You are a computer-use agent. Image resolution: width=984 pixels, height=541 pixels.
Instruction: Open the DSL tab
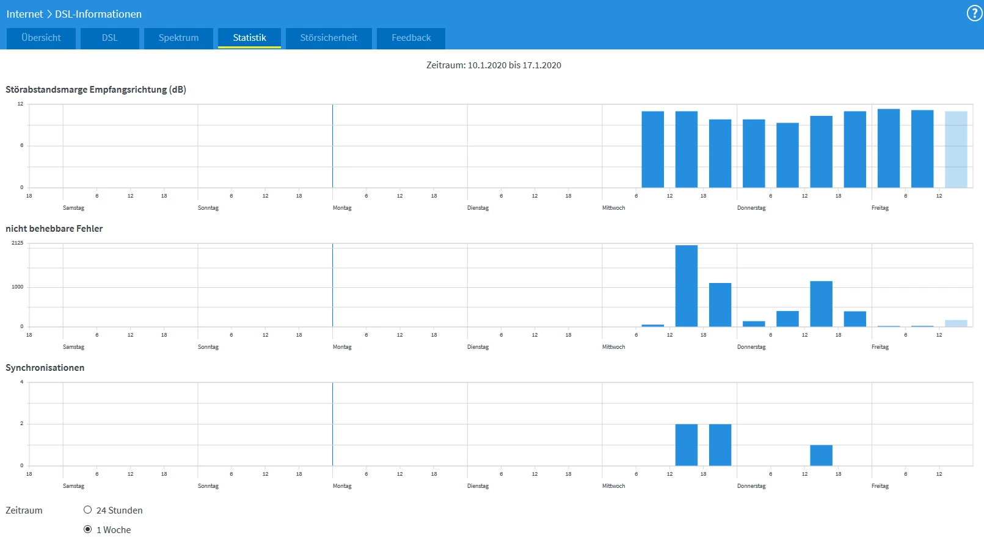point(110,38)
